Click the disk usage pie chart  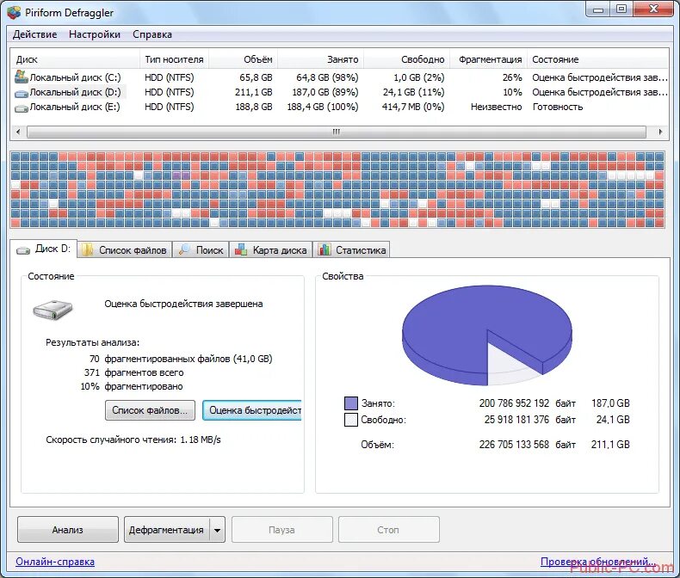[487, 335]
